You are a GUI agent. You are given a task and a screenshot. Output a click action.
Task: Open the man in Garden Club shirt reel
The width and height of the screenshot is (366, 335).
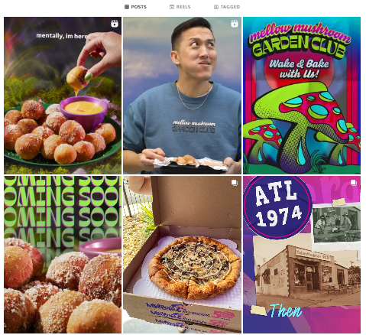click(x=182, y=96)
